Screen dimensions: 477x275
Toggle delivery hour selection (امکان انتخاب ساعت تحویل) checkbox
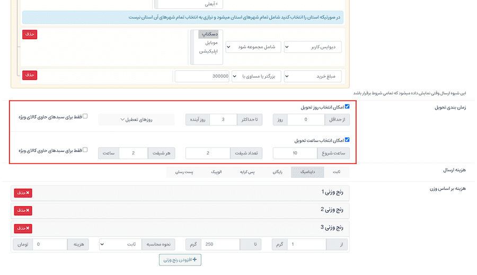[347, 140]
